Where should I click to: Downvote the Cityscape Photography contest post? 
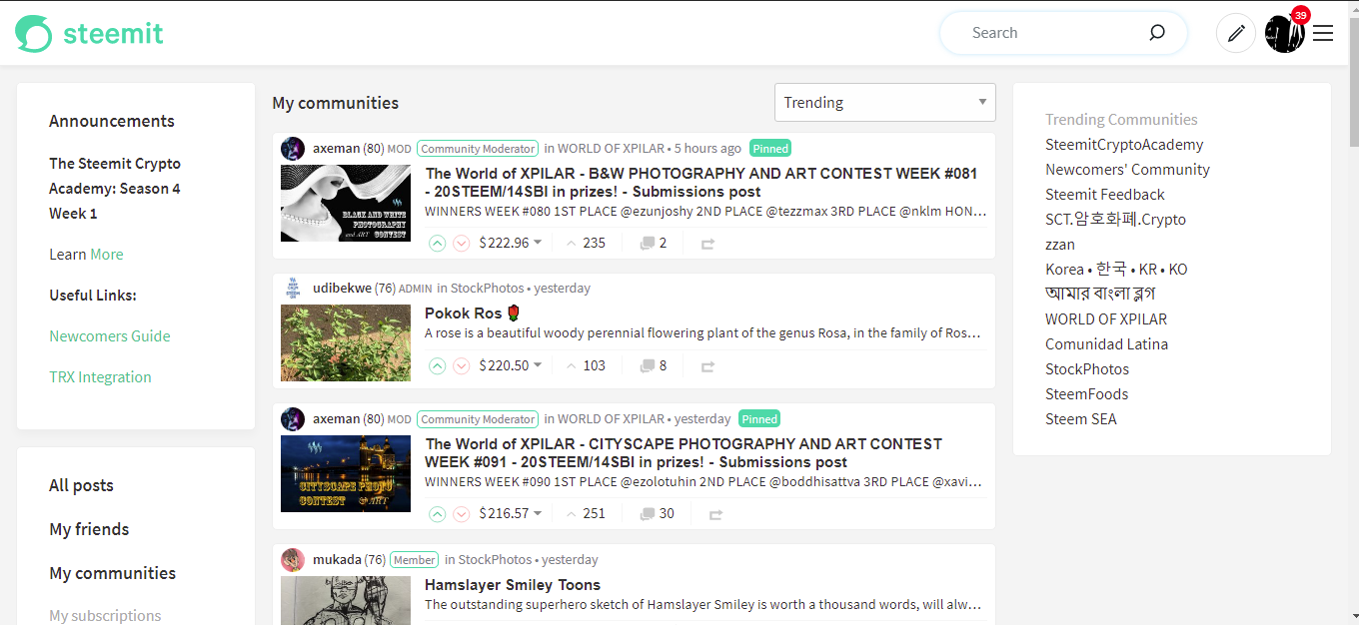tap(461, 513)
